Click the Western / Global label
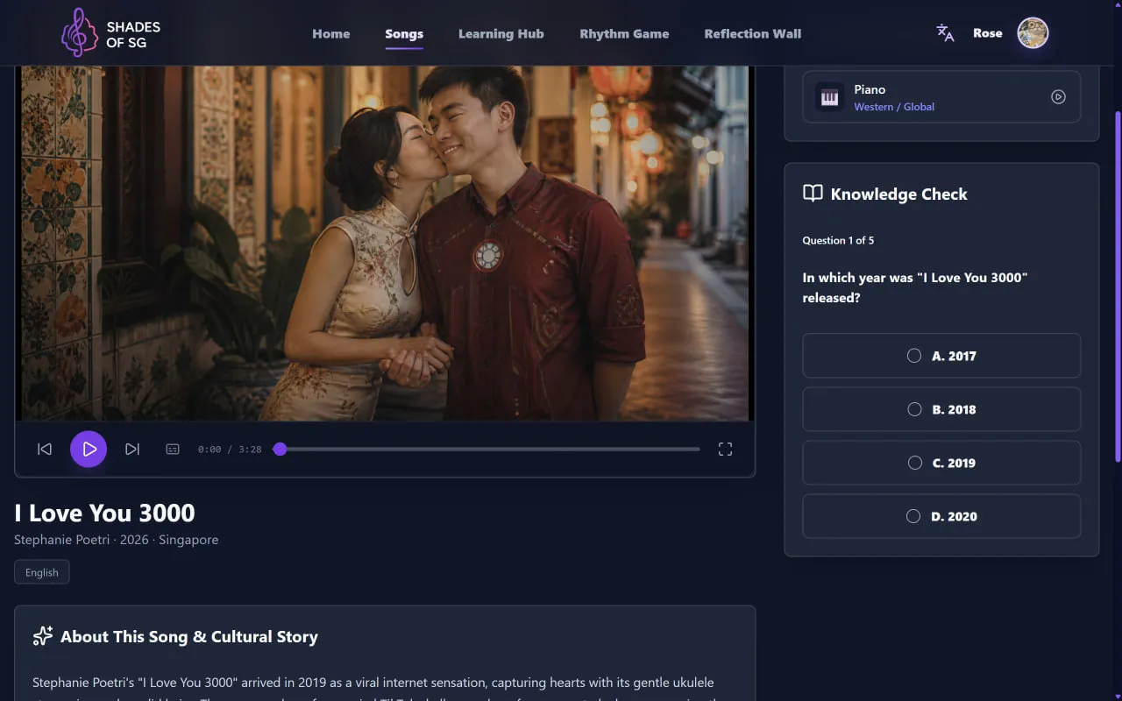The width and height of the screenshot is (1122, 701). 894,107
